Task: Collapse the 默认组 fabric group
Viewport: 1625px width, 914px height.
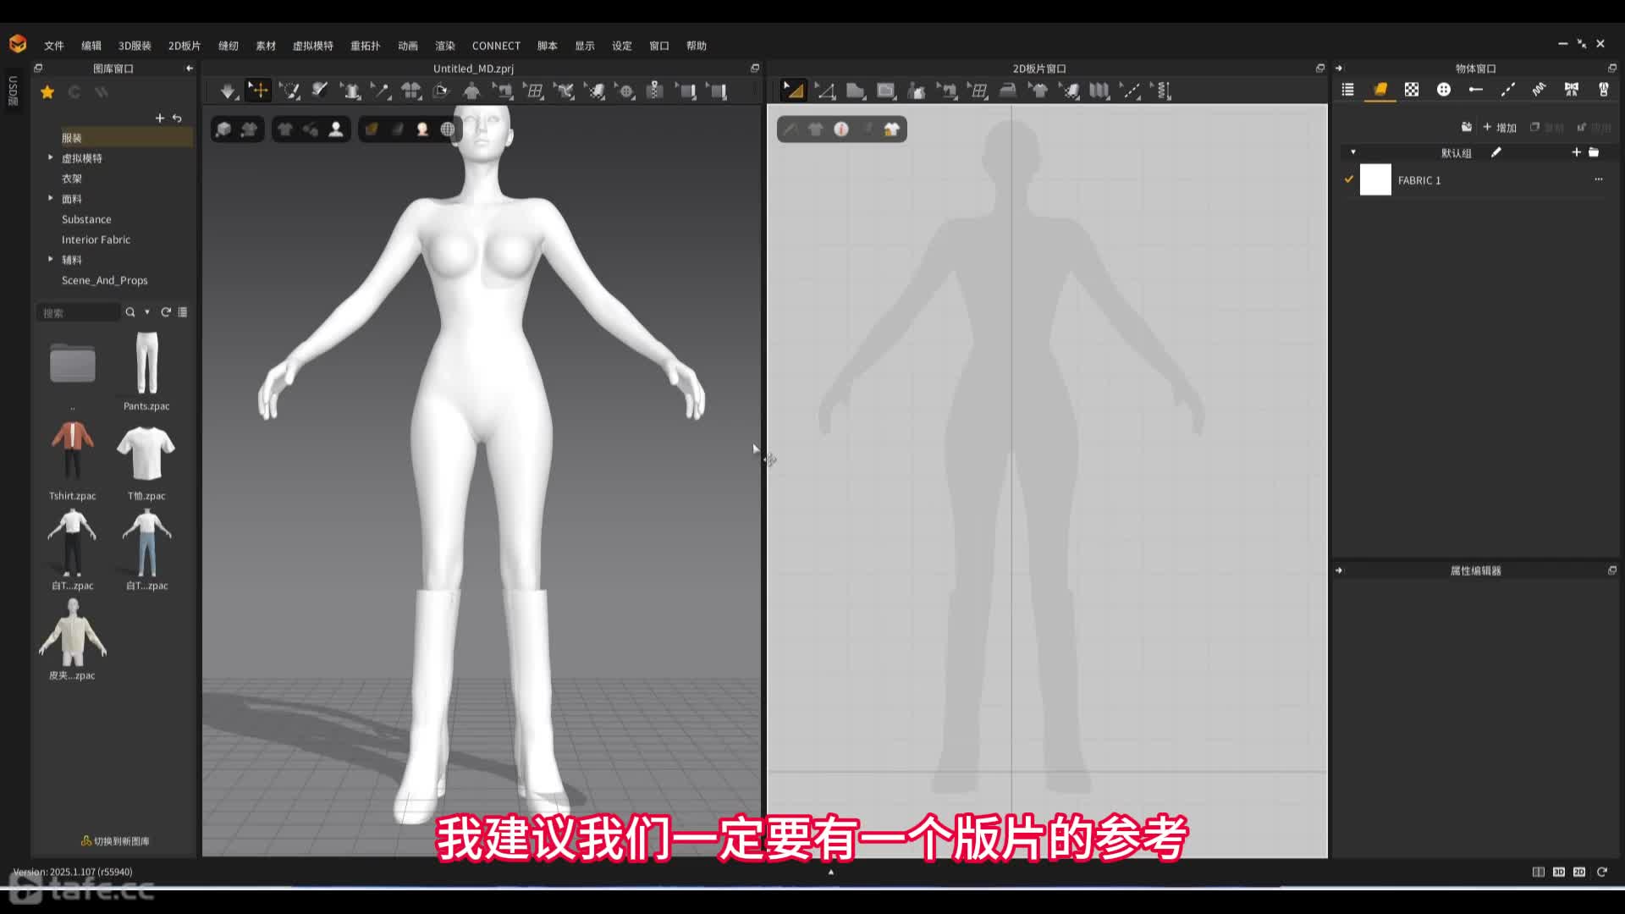Action: point(1353,152)
